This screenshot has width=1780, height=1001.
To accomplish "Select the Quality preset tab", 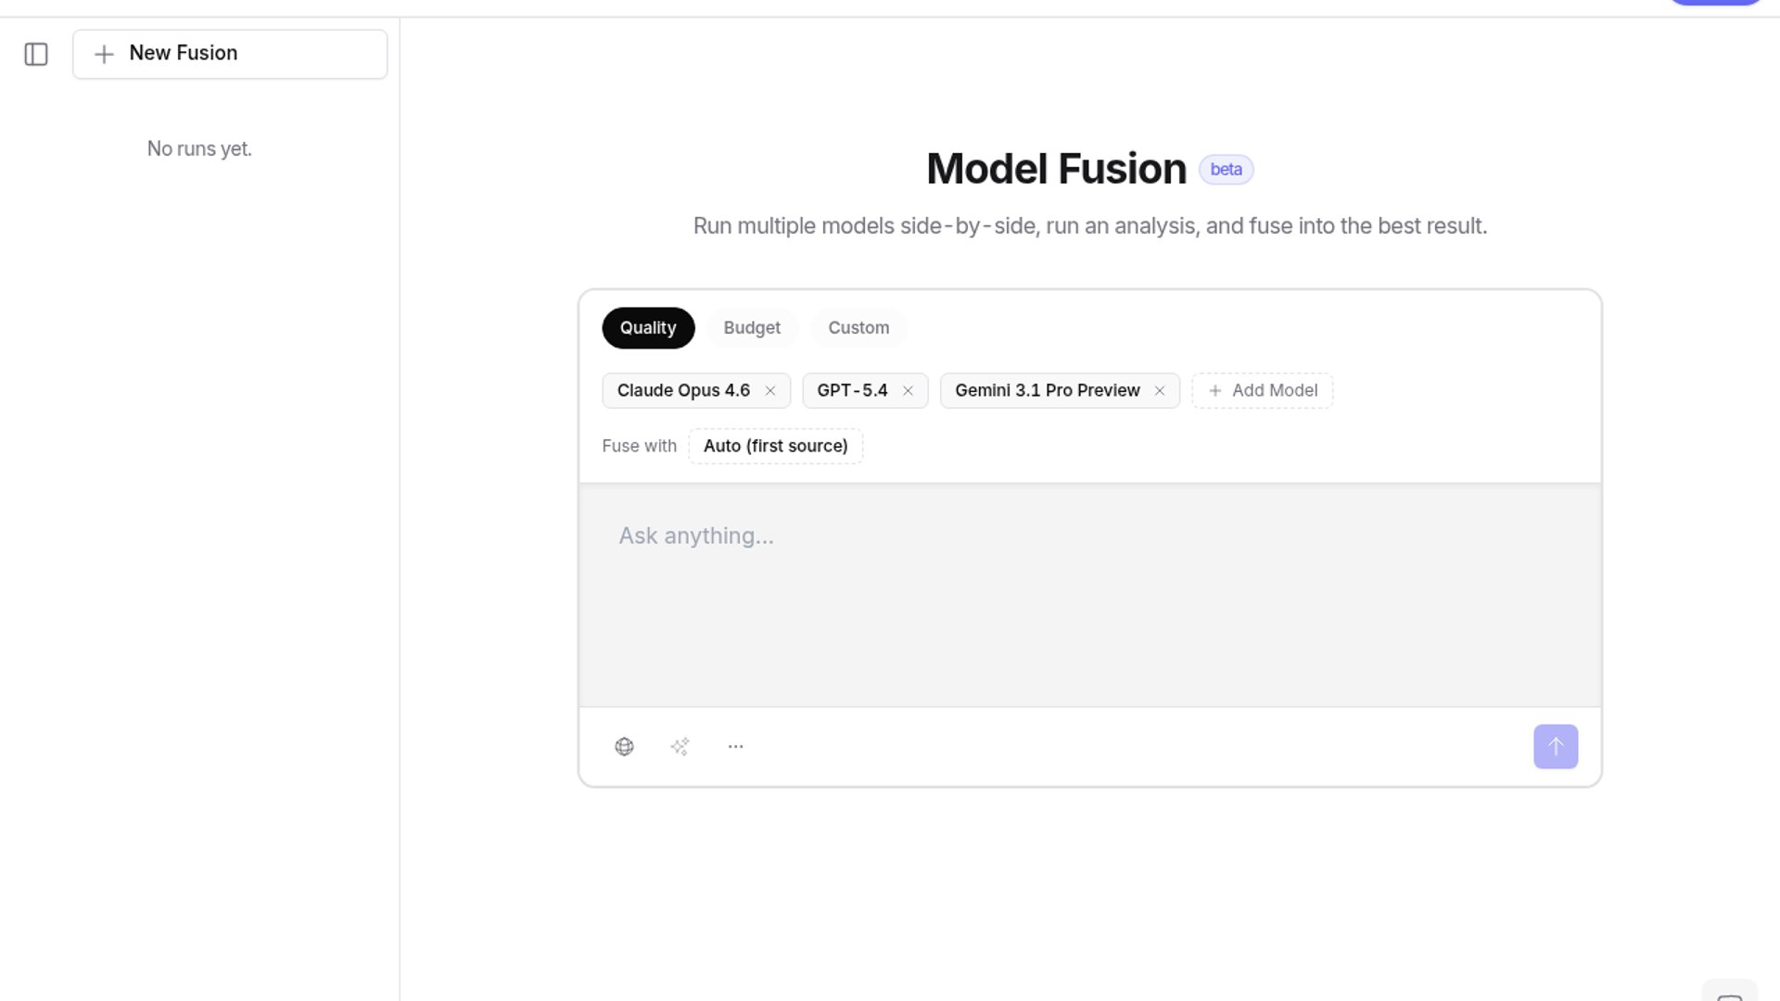I will point(648,328).
